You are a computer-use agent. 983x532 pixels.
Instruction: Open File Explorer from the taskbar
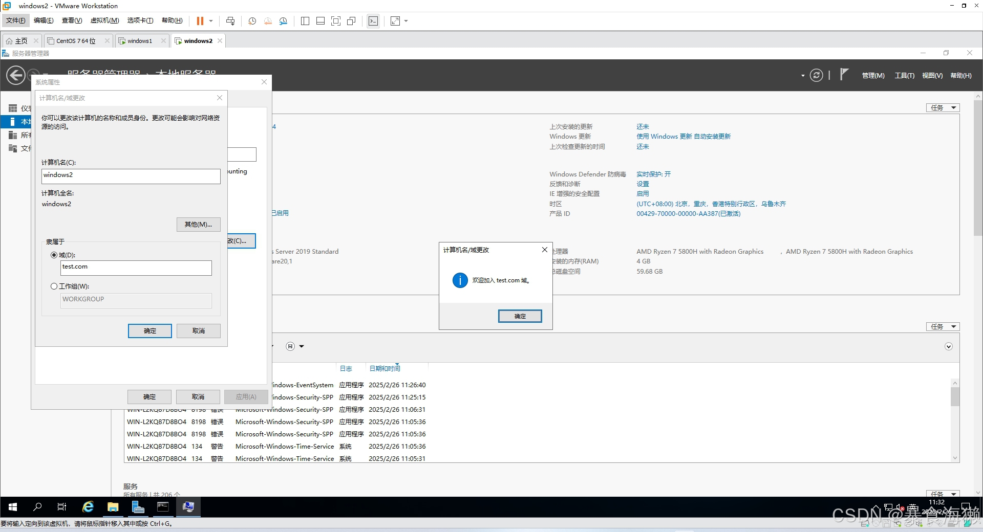(x=113, y=507)
